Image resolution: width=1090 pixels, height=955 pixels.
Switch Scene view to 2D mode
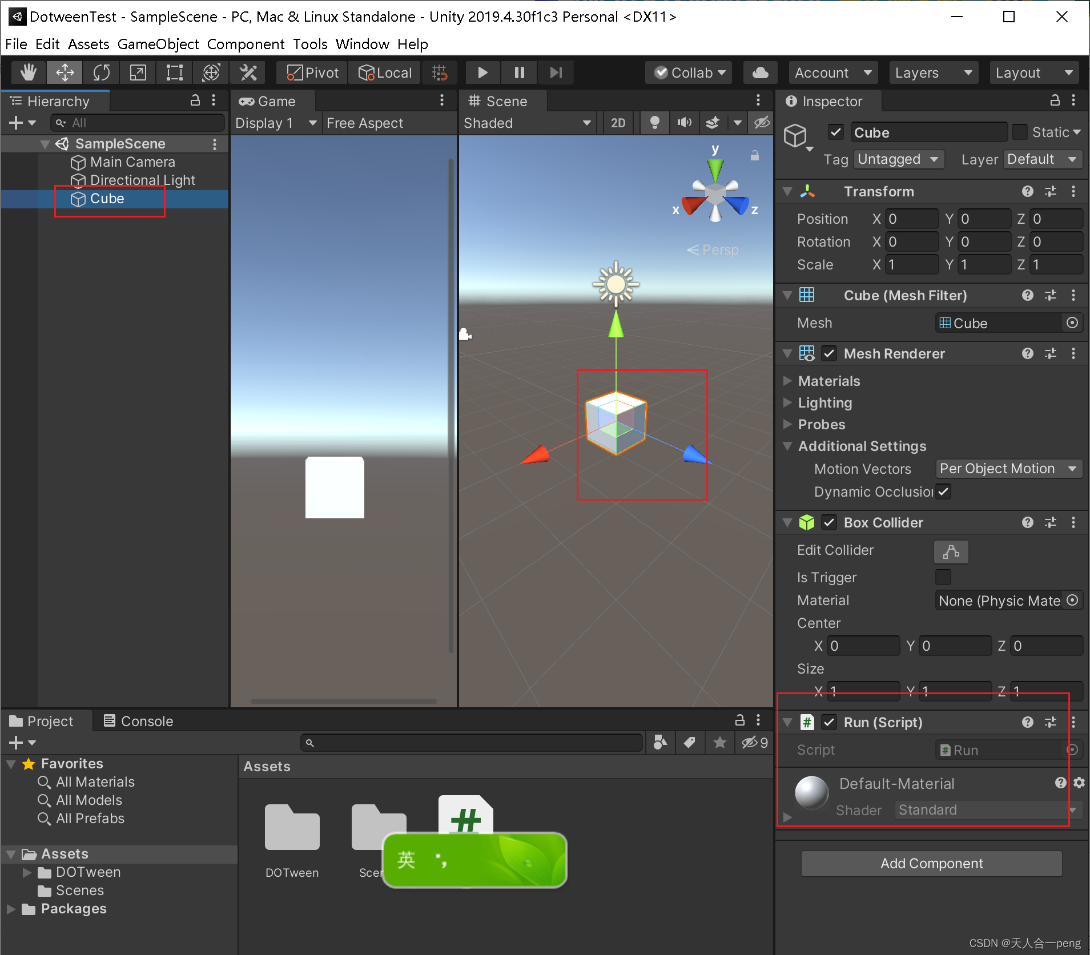pos(618,123)
